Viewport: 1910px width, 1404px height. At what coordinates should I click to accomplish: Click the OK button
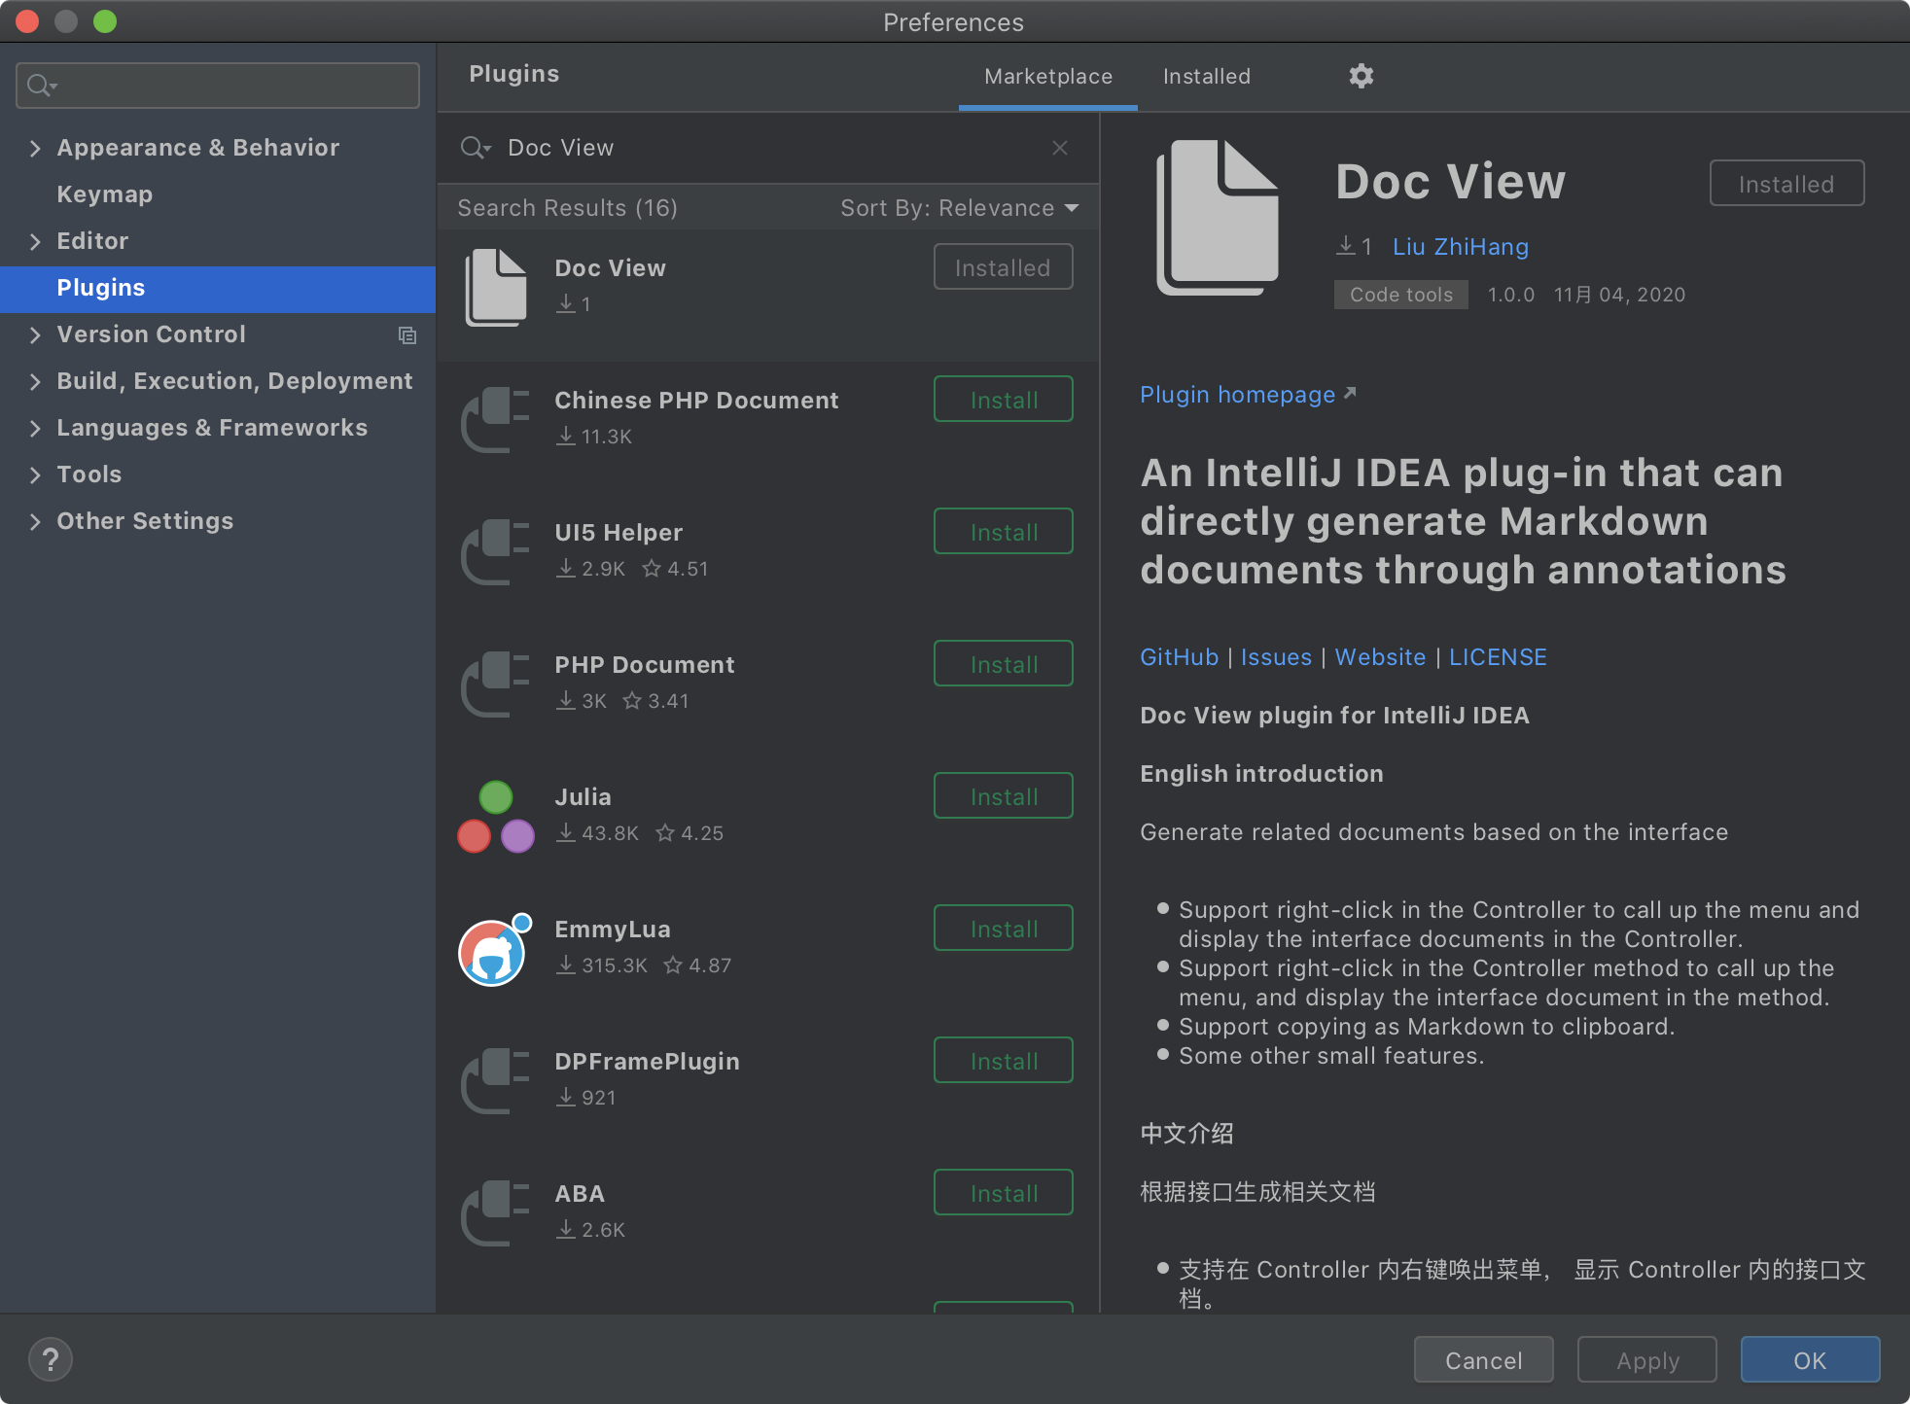(x=1810, y=1360)
